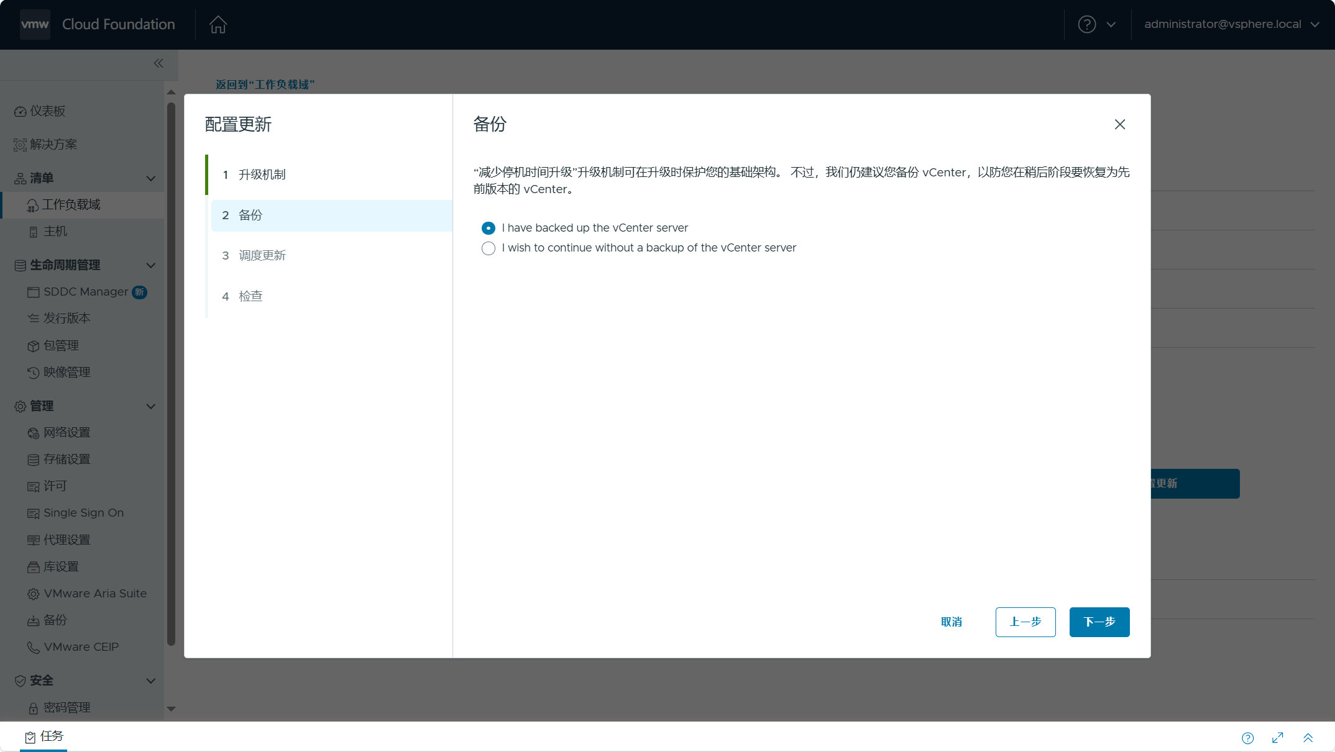Click the proxy settings (代理设置) icon
The width and height of the screenshot is (1335, 752).
tap(34, 540)
